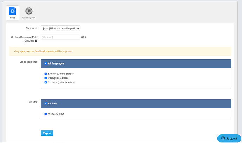Screen dimensions: 242x143
Task: Click the All languages header label
Action: [x=56, y=63]
